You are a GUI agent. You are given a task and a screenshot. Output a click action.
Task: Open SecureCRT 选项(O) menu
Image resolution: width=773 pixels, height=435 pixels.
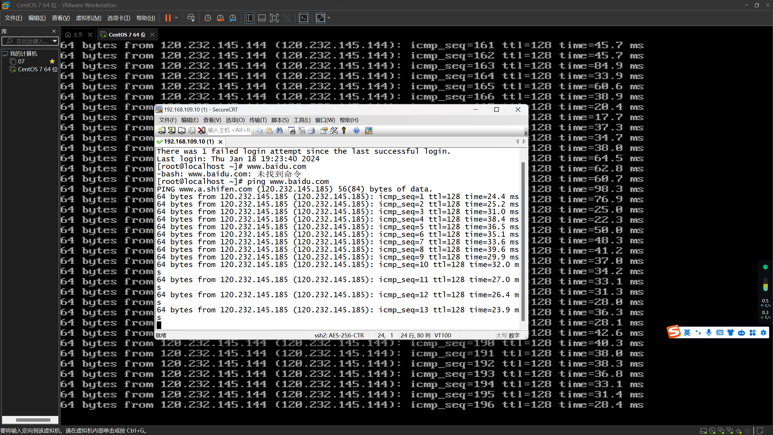(235, 120)
